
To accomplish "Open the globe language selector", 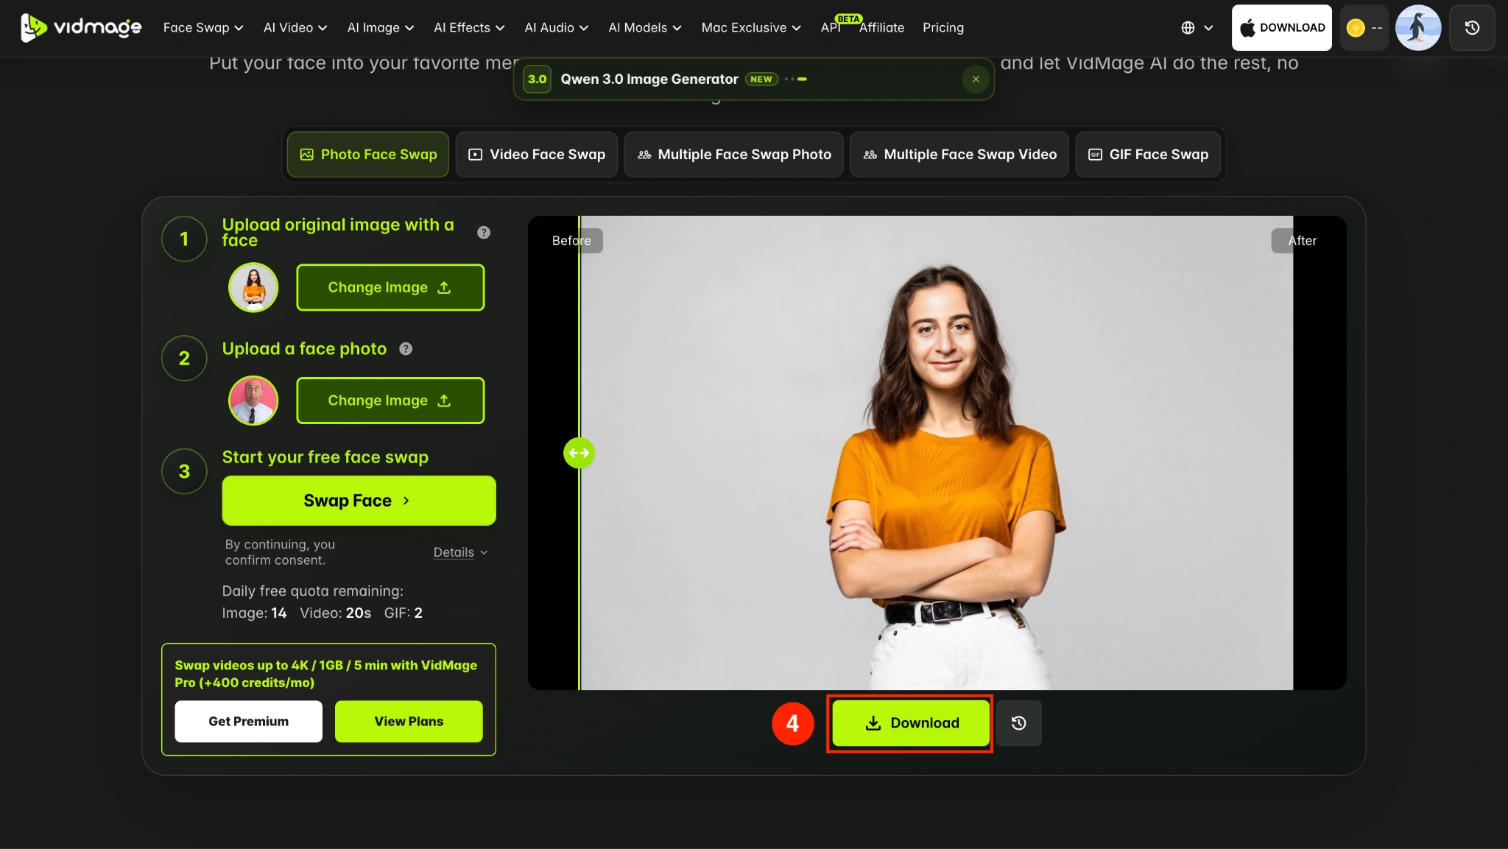I will click(1197, 28).
